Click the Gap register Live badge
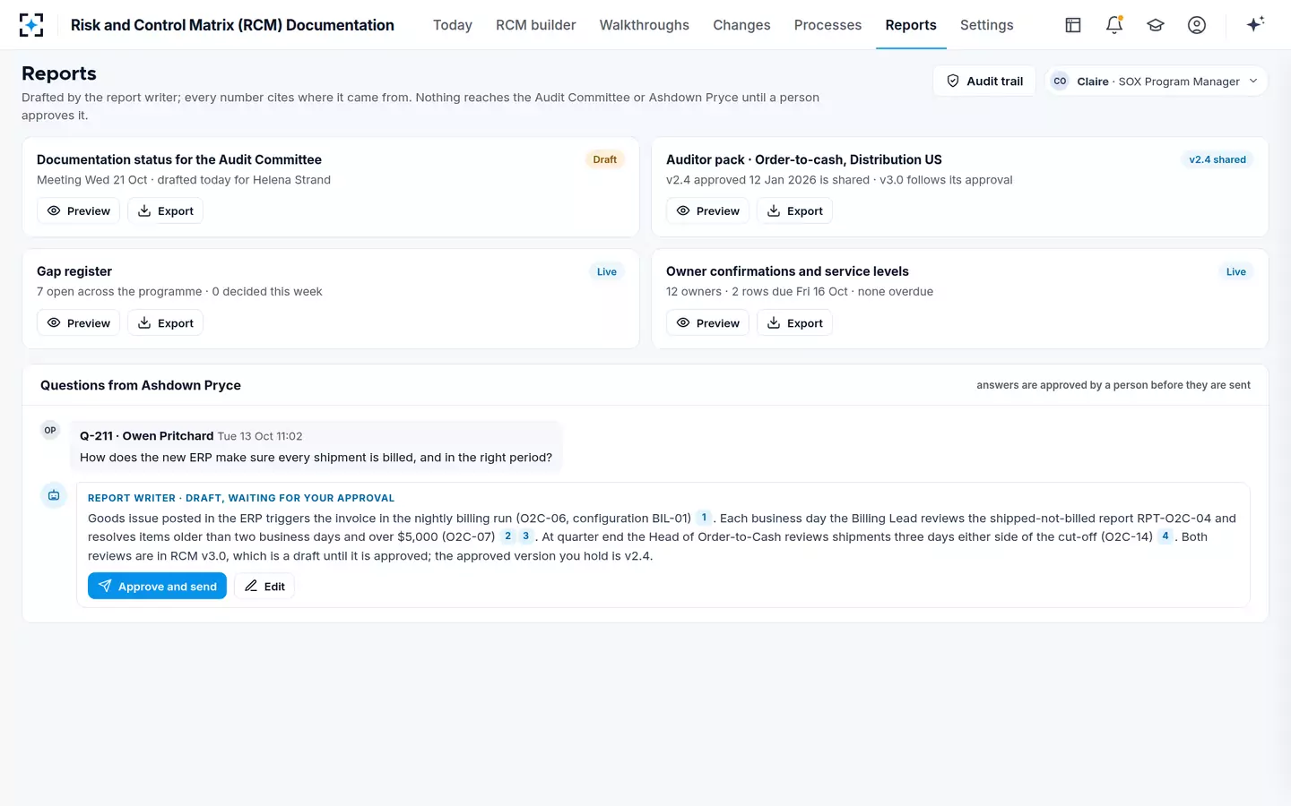Viewport: 1291px width, 806px height. 607,271
